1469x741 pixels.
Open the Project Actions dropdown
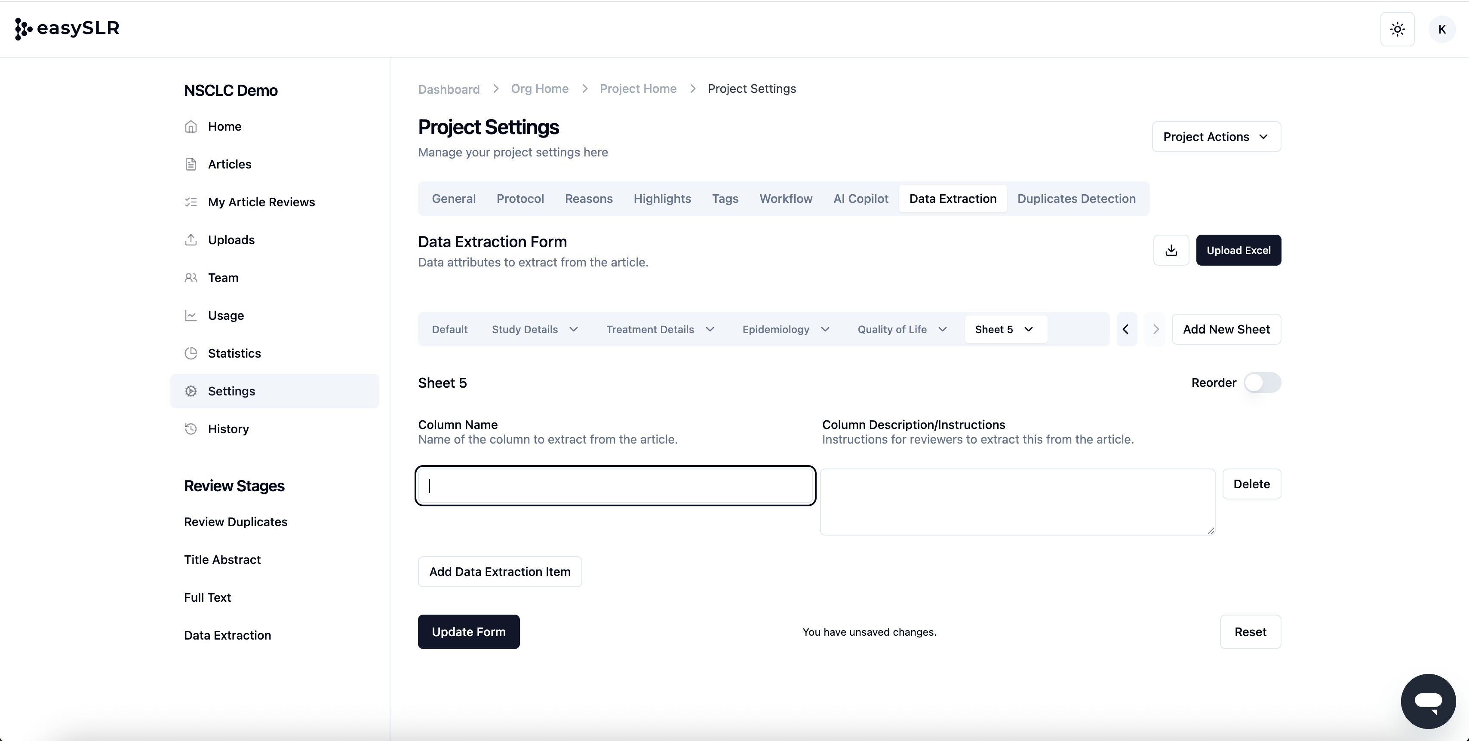tap(1217, 137)
